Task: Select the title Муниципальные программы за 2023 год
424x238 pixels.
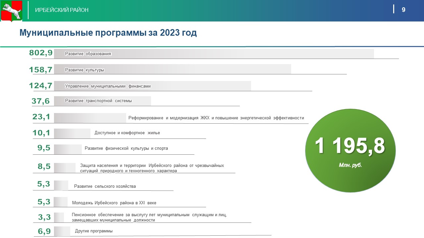Action: (108, 33)
